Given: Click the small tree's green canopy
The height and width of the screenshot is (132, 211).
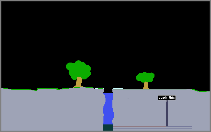Looking at the screenshot, I should tap(145, 77).
